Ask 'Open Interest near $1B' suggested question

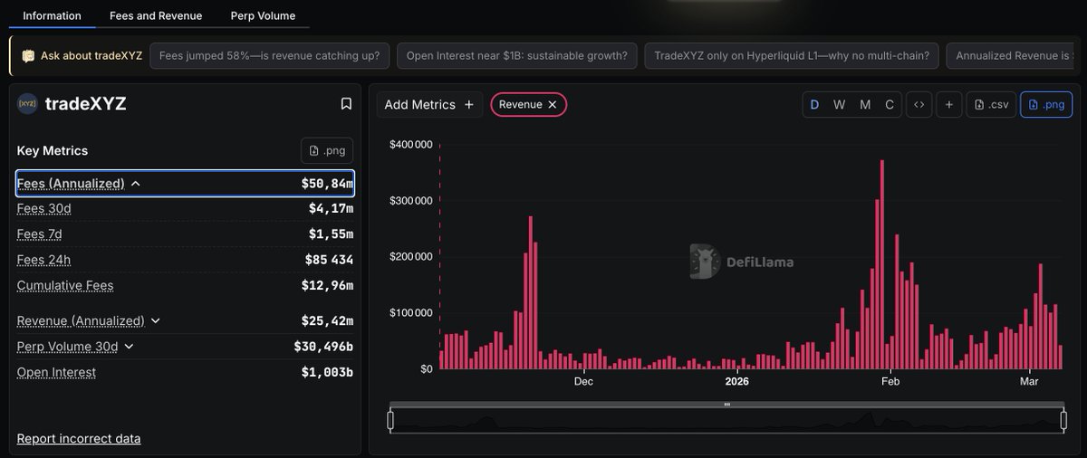tap(516, 56)
